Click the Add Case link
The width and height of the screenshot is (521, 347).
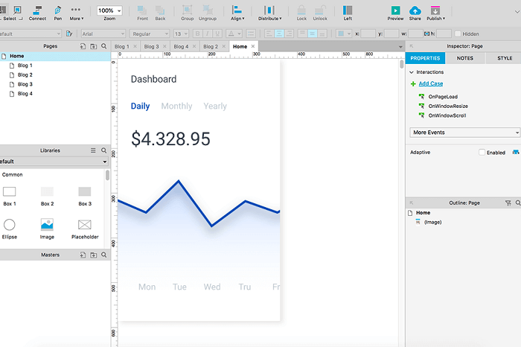tap(431, 83)
